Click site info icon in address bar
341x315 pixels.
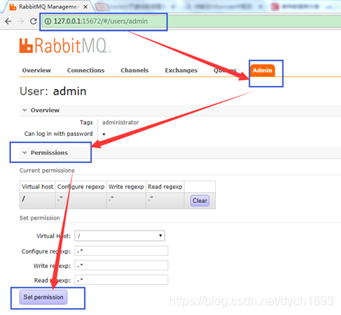click(48, 22)
